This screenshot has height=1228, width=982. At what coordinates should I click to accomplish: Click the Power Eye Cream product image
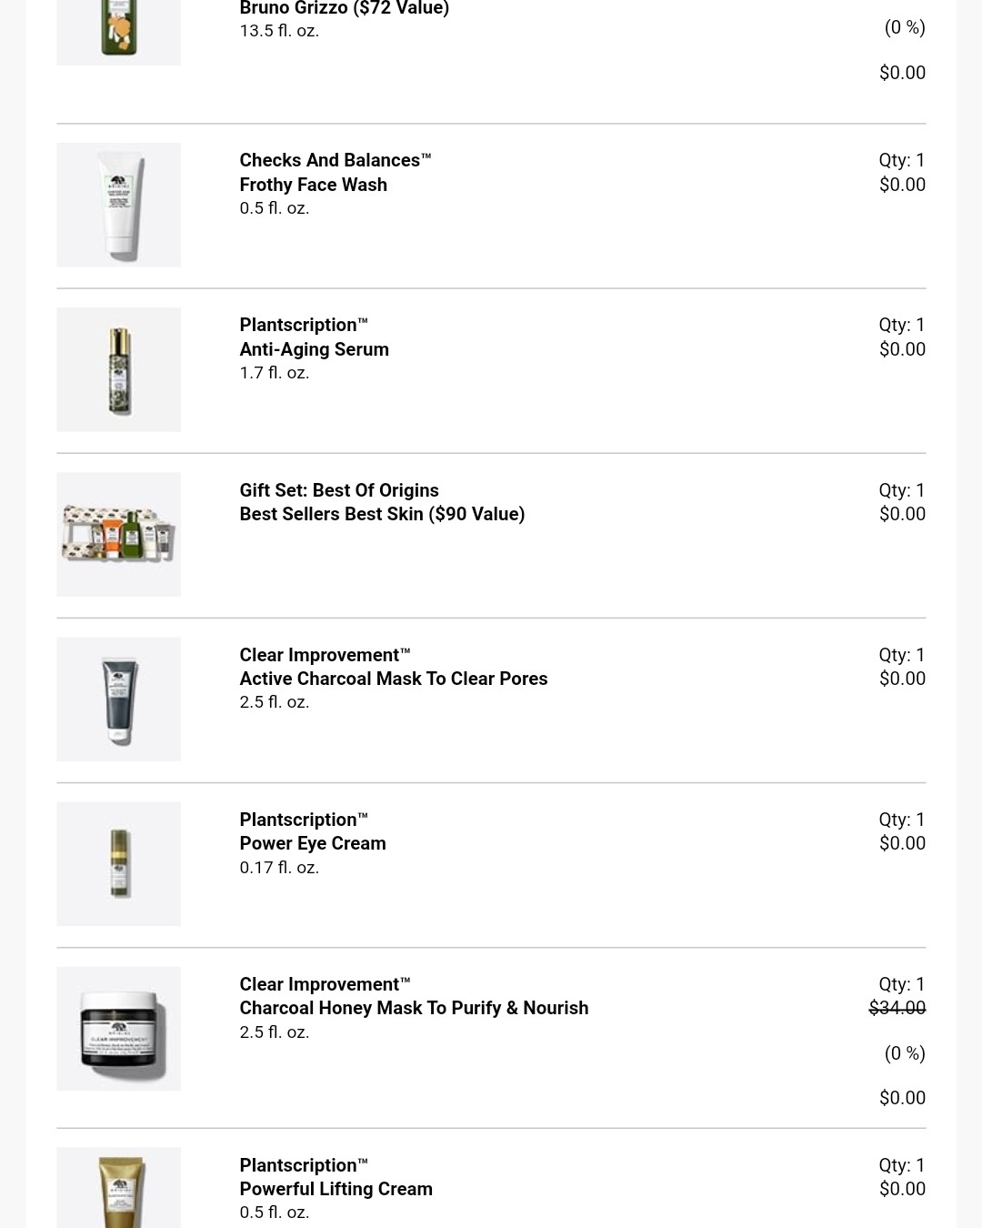[118, 863]
